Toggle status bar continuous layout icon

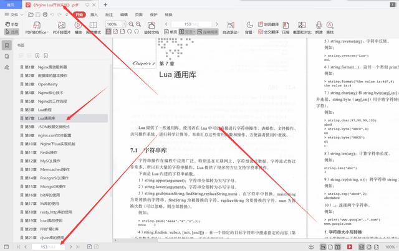tap(323, 247)
